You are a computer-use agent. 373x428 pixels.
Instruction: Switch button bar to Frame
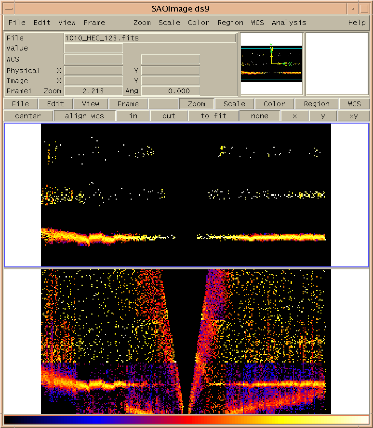(128, 104)
